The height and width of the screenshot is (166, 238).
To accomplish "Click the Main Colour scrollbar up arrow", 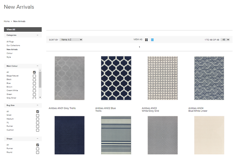I will (x=40, y=70).
